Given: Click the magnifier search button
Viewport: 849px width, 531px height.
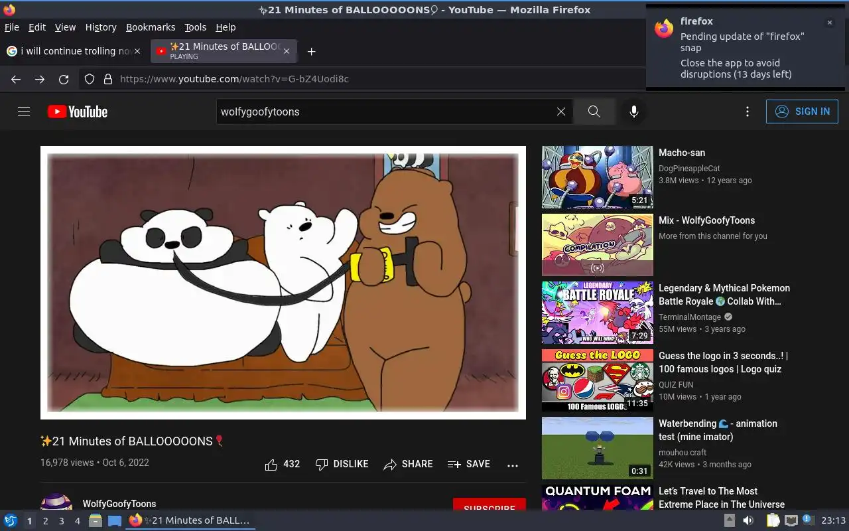Looking at the screenshot, I should (x=594, y=112).
